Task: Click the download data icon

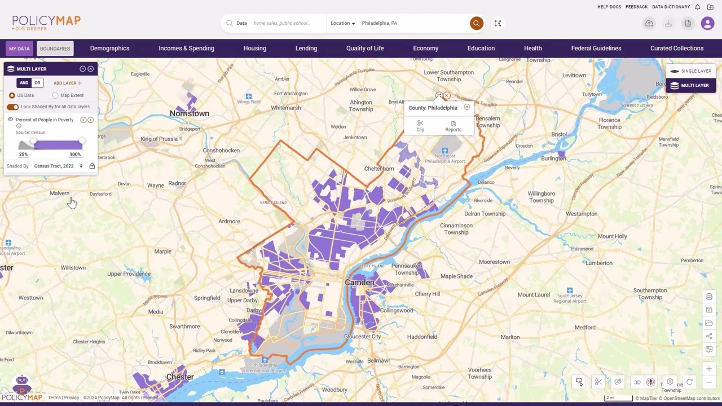Action: point(668,23)
